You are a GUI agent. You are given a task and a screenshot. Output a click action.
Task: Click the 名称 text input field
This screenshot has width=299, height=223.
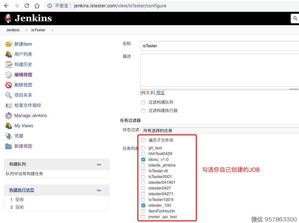(220, 46)
